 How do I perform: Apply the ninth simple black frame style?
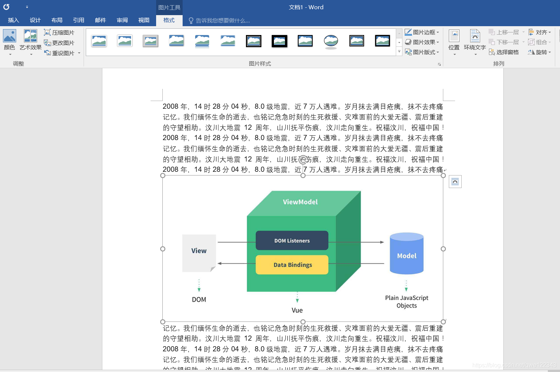[305, 41]
